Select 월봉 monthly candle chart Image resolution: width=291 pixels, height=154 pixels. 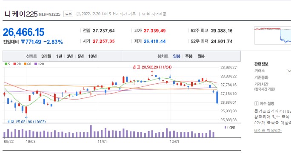[x=201, y=56]
